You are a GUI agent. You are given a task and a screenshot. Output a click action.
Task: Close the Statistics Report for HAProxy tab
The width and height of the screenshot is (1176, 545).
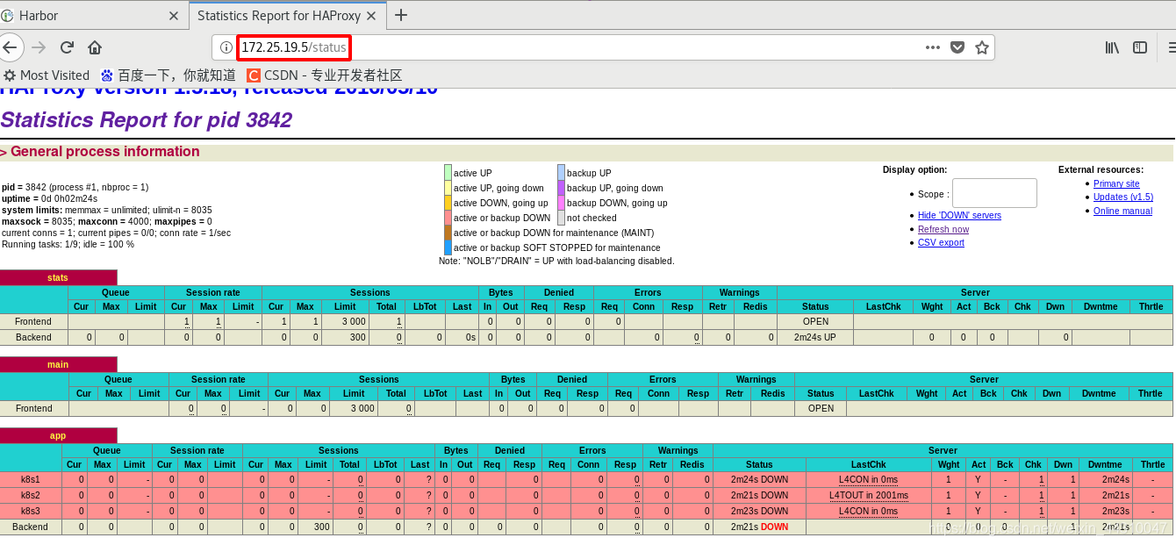tap(371, 16)
